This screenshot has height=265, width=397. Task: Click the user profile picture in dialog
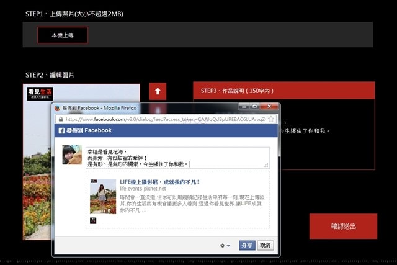click(x=72, y=155)
